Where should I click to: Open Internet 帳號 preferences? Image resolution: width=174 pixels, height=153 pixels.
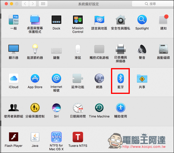click(56, 78)
